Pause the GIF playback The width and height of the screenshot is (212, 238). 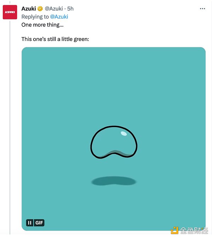[x=30, y=223]
